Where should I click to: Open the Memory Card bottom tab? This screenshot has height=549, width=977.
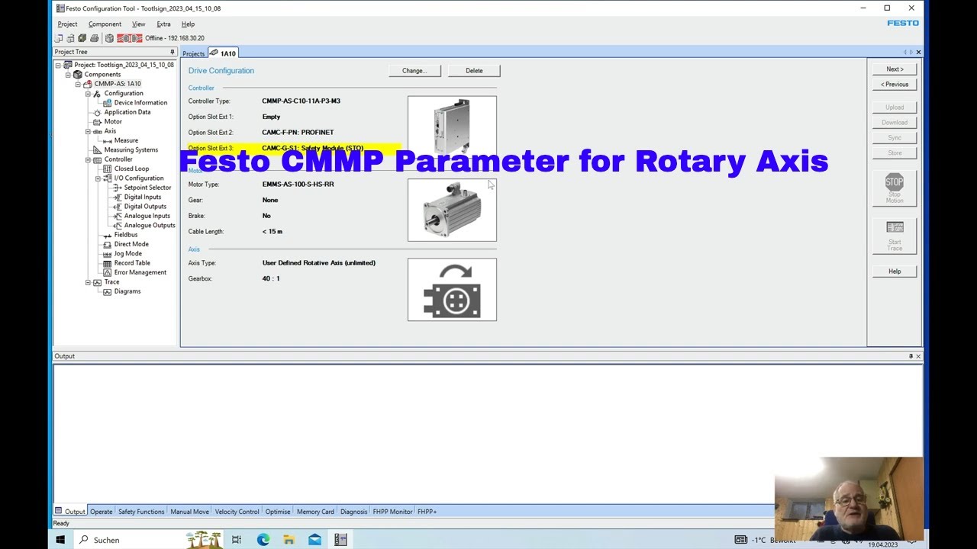315,512
